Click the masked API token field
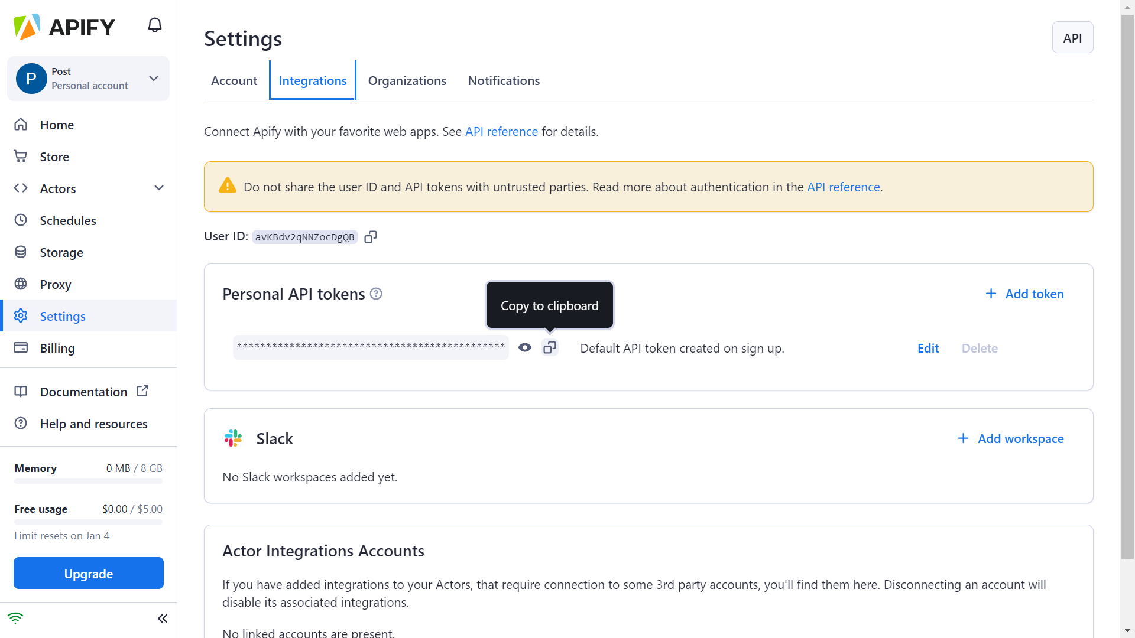 (x=371, y=347)
